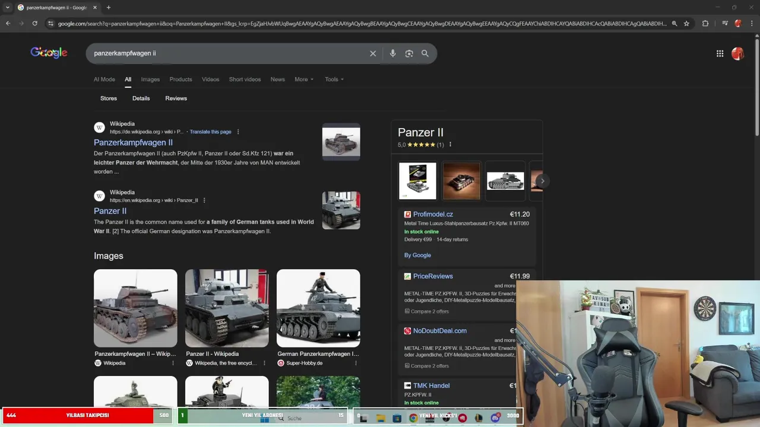Click the browser forward arrow
760x427 pixels.
[x=21, y=24]
